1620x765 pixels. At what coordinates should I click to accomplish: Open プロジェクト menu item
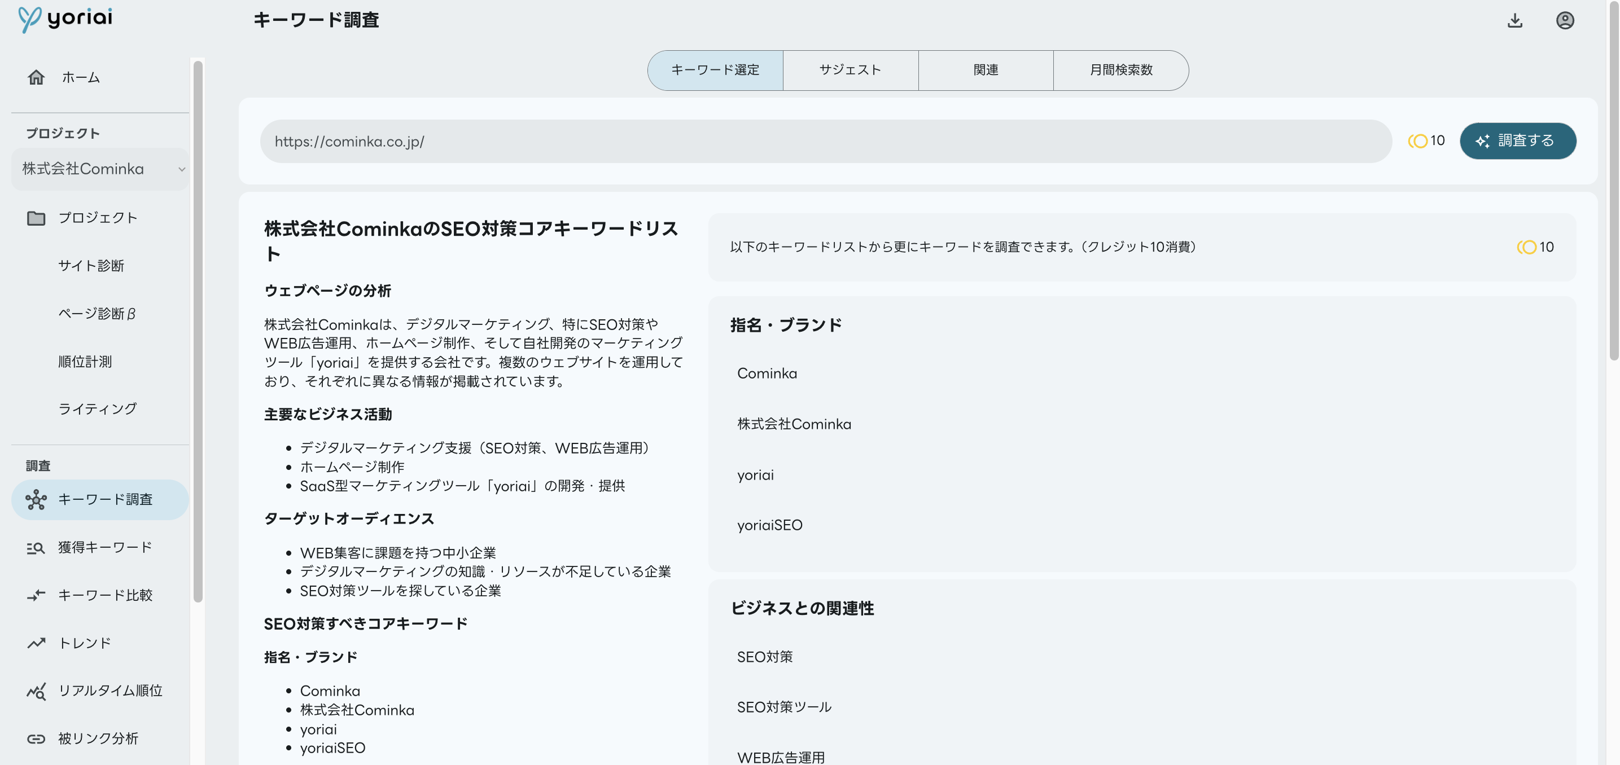click(x=98, y=218)
